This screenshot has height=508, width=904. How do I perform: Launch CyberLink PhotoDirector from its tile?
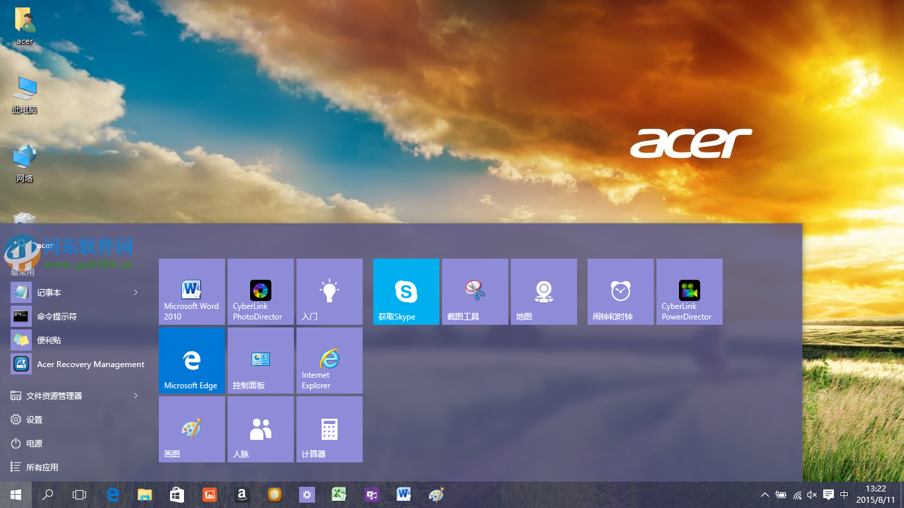coord(260,292)
